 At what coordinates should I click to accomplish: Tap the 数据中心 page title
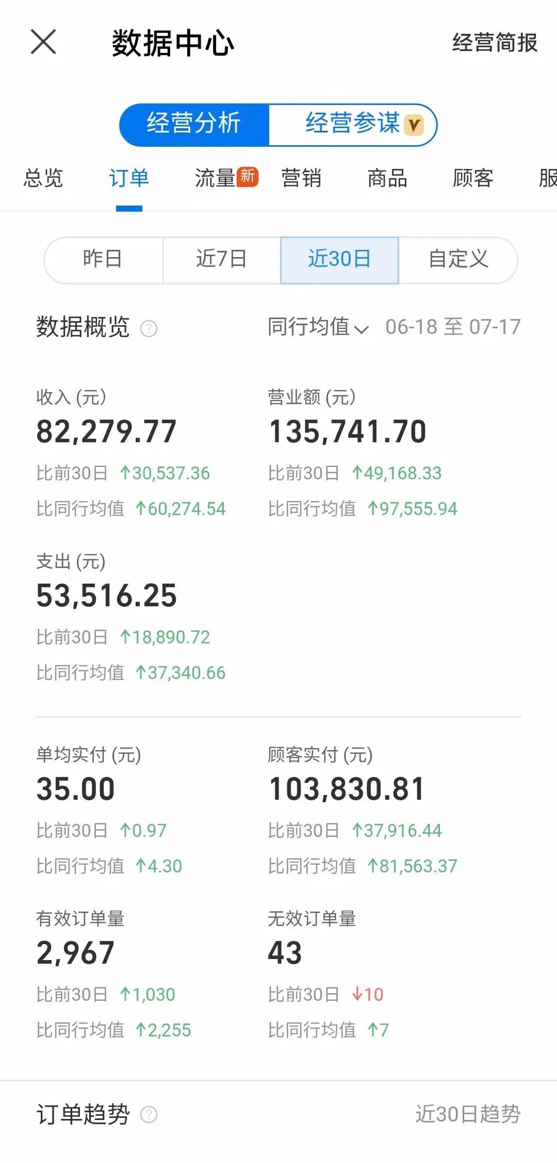(x=173, y=43)
